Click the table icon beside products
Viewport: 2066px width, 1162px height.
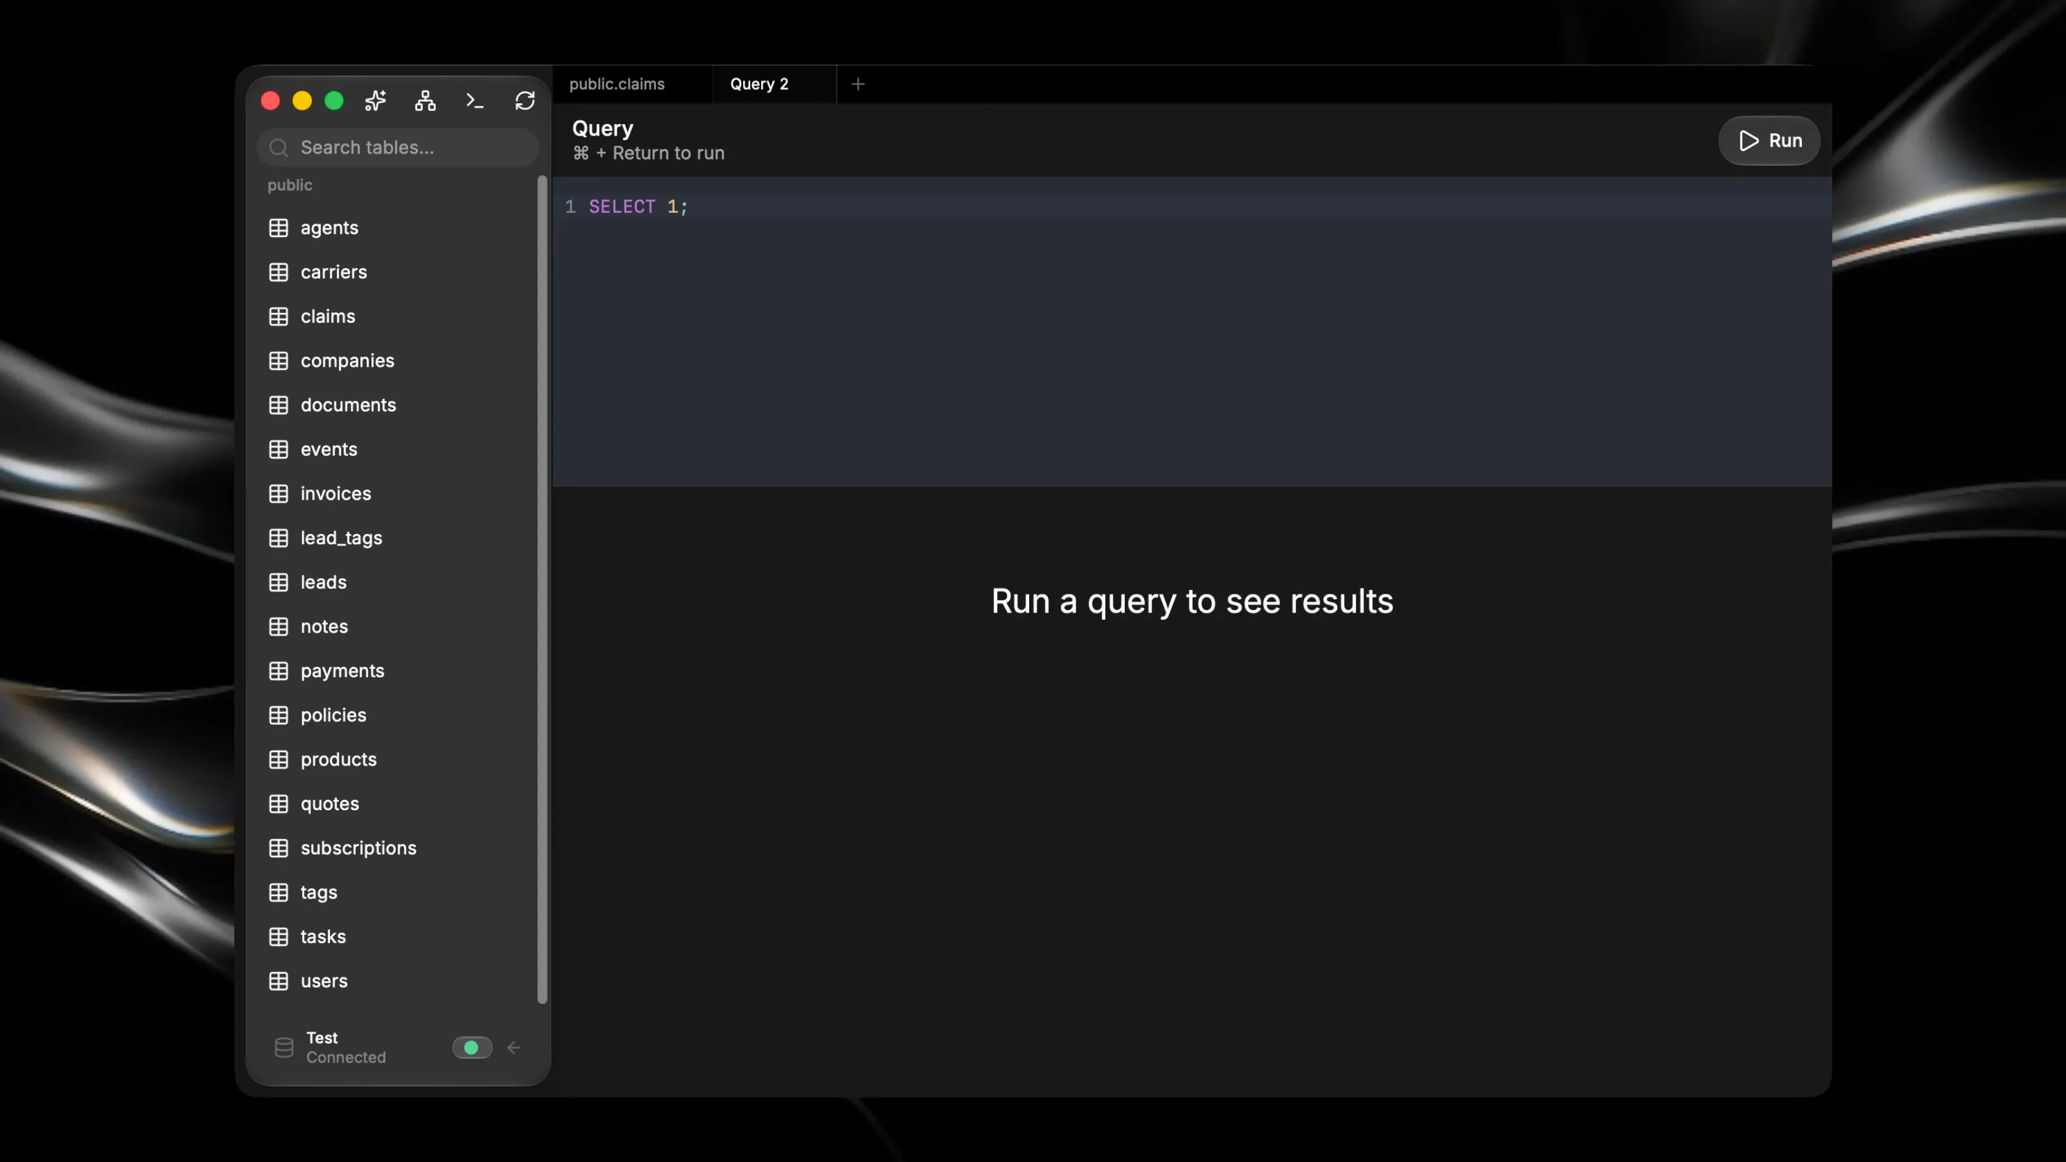278,759
